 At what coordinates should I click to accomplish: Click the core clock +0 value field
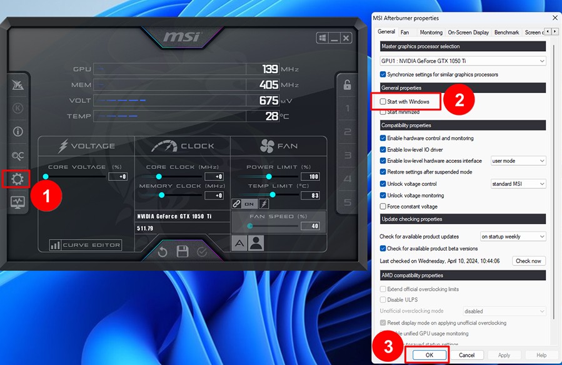coord(214,177)
